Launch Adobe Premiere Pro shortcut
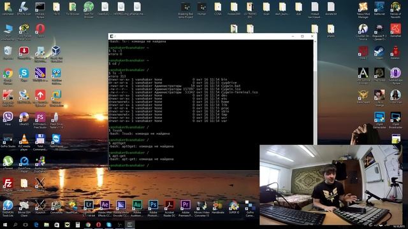 186,208
